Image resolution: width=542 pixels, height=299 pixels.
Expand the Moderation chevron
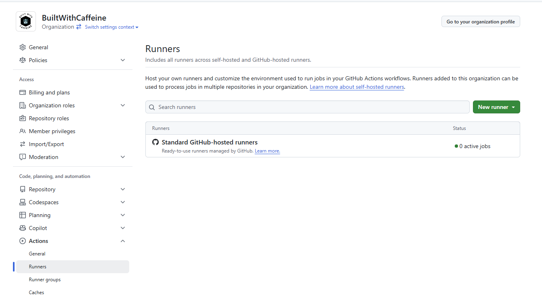(123, 157)
